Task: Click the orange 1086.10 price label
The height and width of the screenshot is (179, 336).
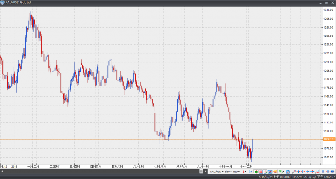Action: point(329,139)
